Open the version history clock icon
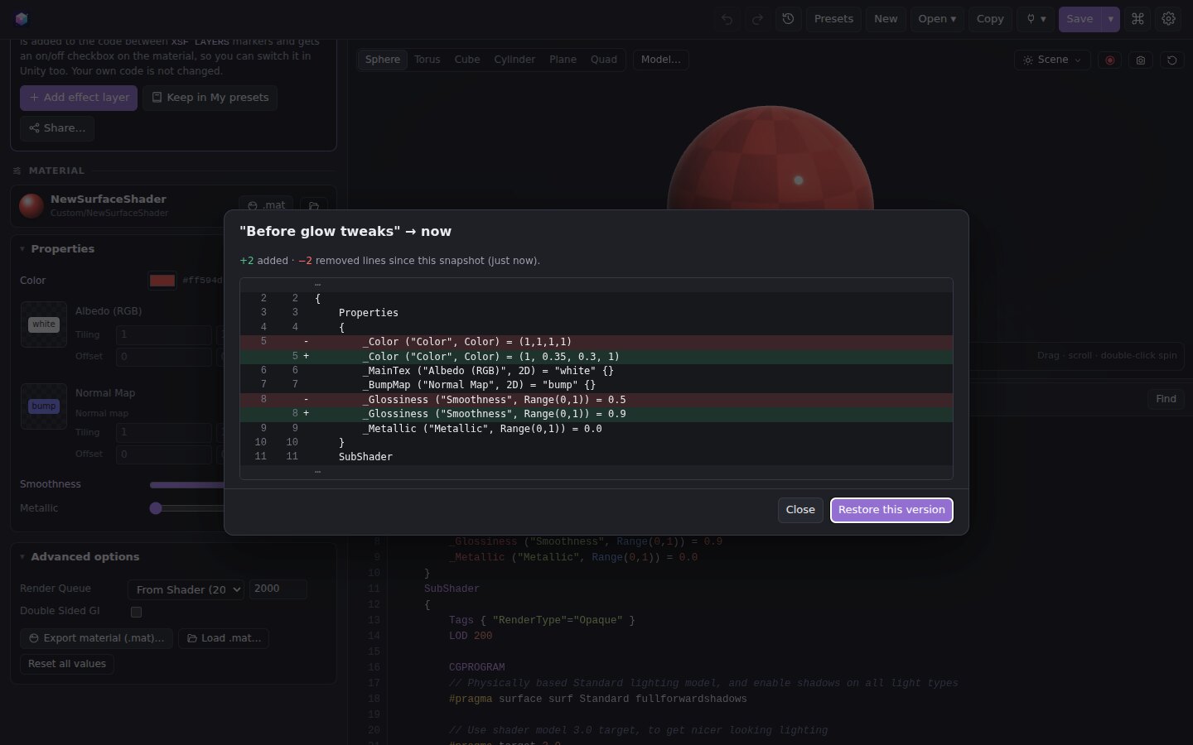This screenshot has width=1193, height=745. click(788, 19)
